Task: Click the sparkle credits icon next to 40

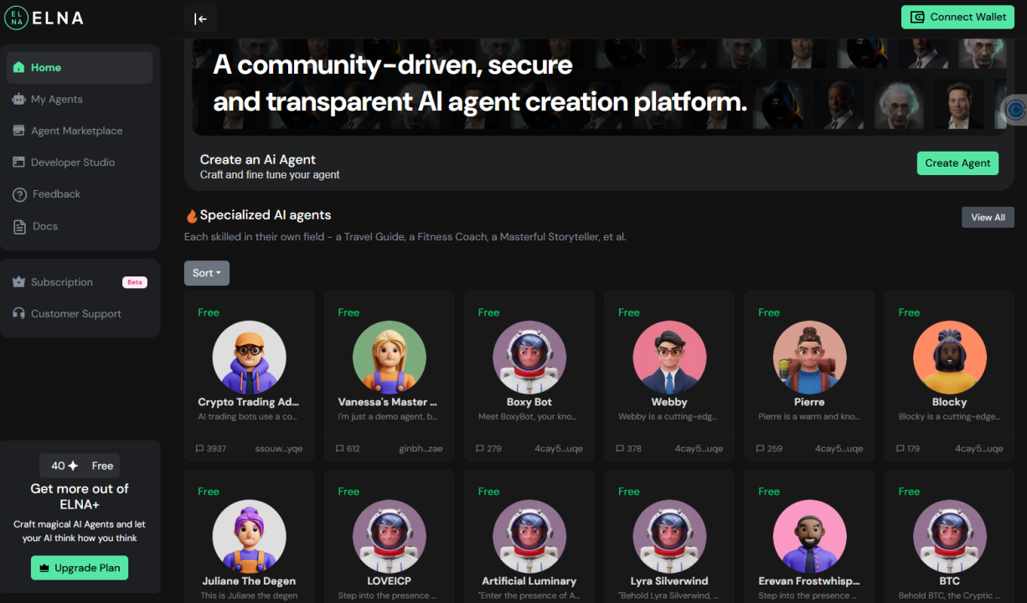Action: 74,466
